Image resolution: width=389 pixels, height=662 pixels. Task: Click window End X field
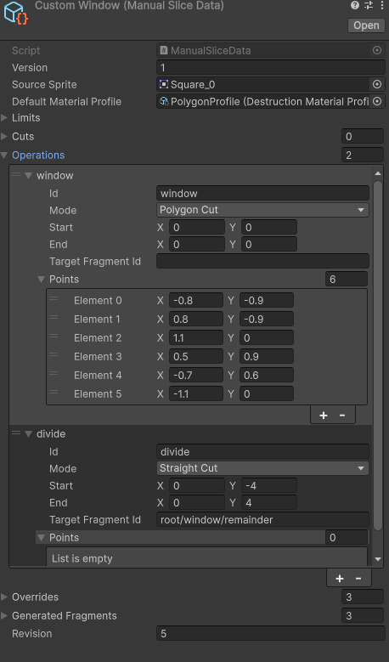tap(197, 244)
